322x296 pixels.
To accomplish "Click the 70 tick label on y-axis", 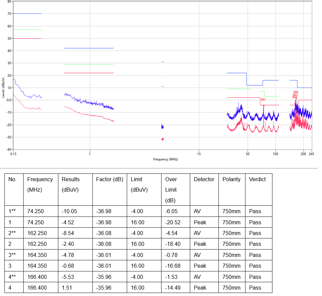I will click(x=9, y=14).
